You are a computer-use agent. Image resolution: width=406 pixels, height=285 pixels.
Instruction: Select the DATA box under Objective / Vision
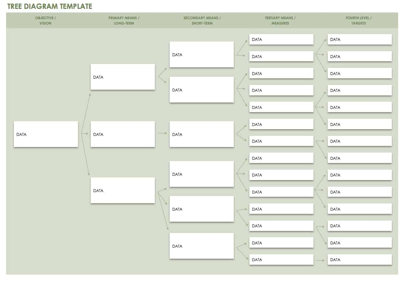(x=46, y=134)
